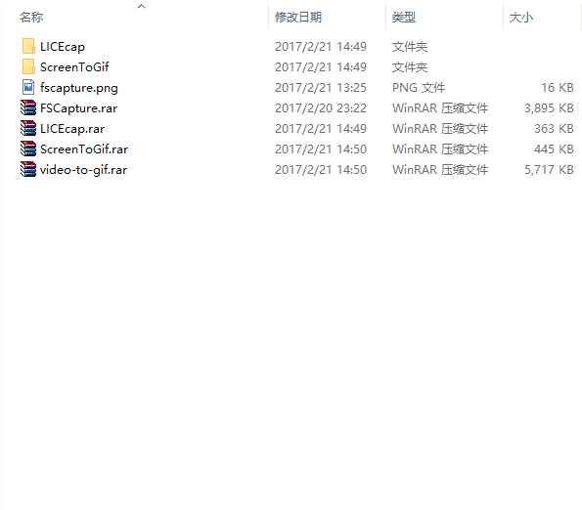
Task: Click the ScreenToGif folder icon
Action: (x=28, y=66)
